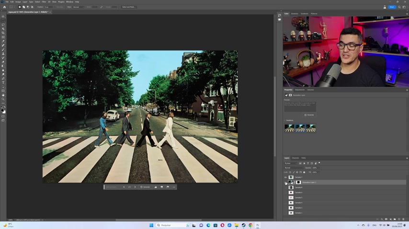Collapse the Variations section
Viewport: 409px width, 229px height.
(285, 120)
